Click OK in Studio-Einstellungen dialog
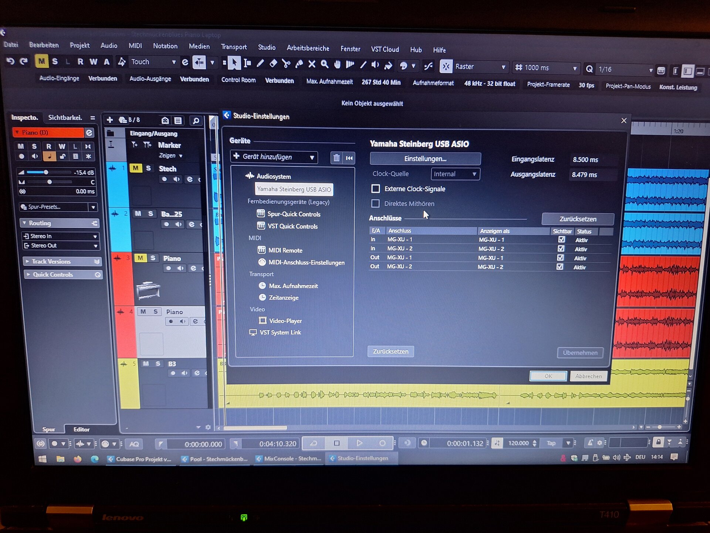This screenshot has width=710, height=533. click(548, 376)
